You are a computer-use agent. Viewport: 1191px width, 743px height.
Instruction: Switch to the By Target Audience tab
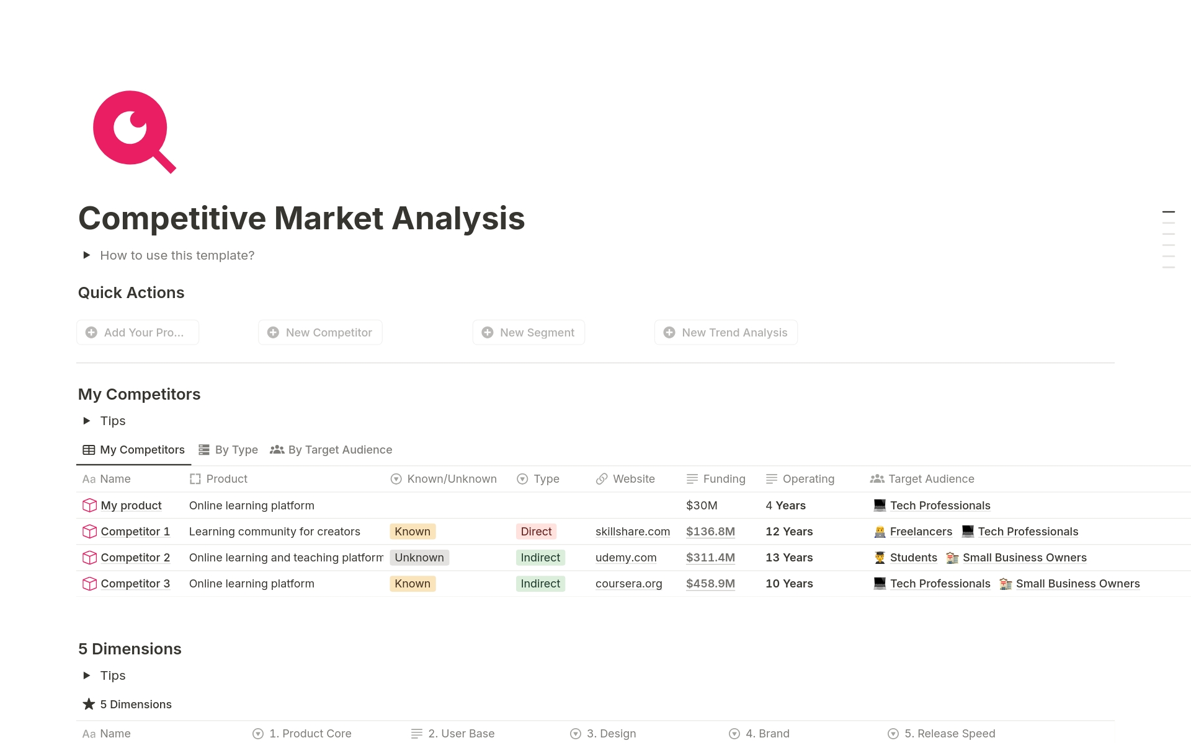point(340,449)
